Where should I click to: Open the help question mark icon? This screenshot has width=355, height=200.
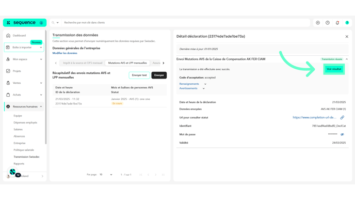pos(347,23)
